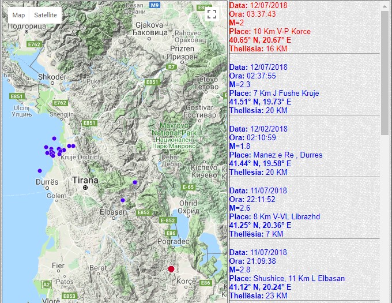
Task: Click the Pogradec town label
Action: click(x=174, y=242)
